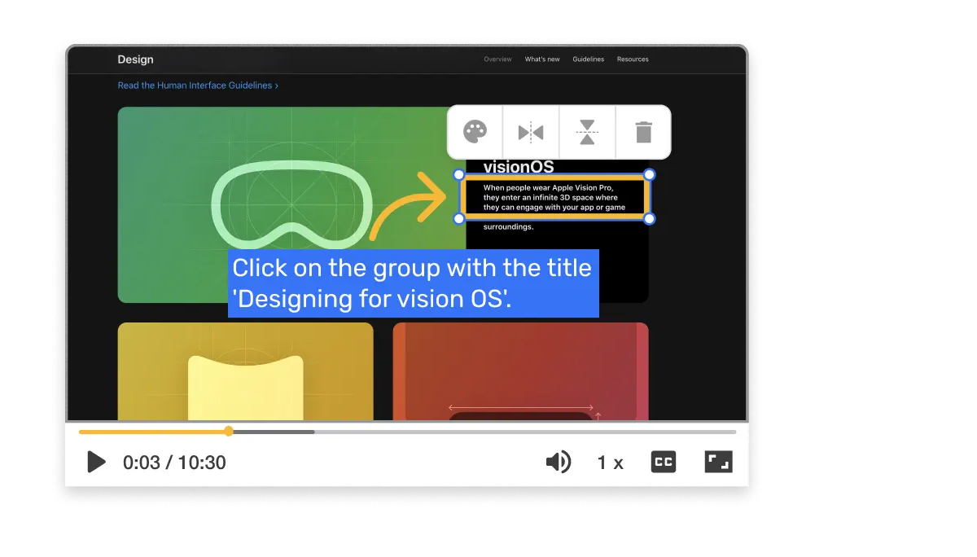Viewport: 977px width, 557px height.
Task: Delete the selected text annotation
Action: tap(643, 132)
